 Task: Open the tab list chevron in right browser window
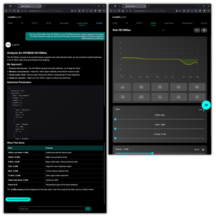tap(119, 6)
